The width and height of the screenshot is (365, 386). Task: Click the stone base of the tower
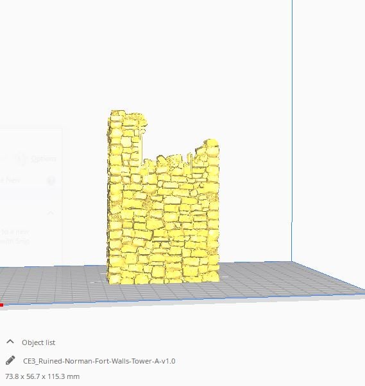coord(163,277)
